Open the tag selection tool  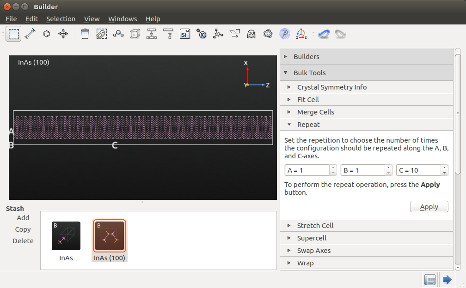[102, 34]
